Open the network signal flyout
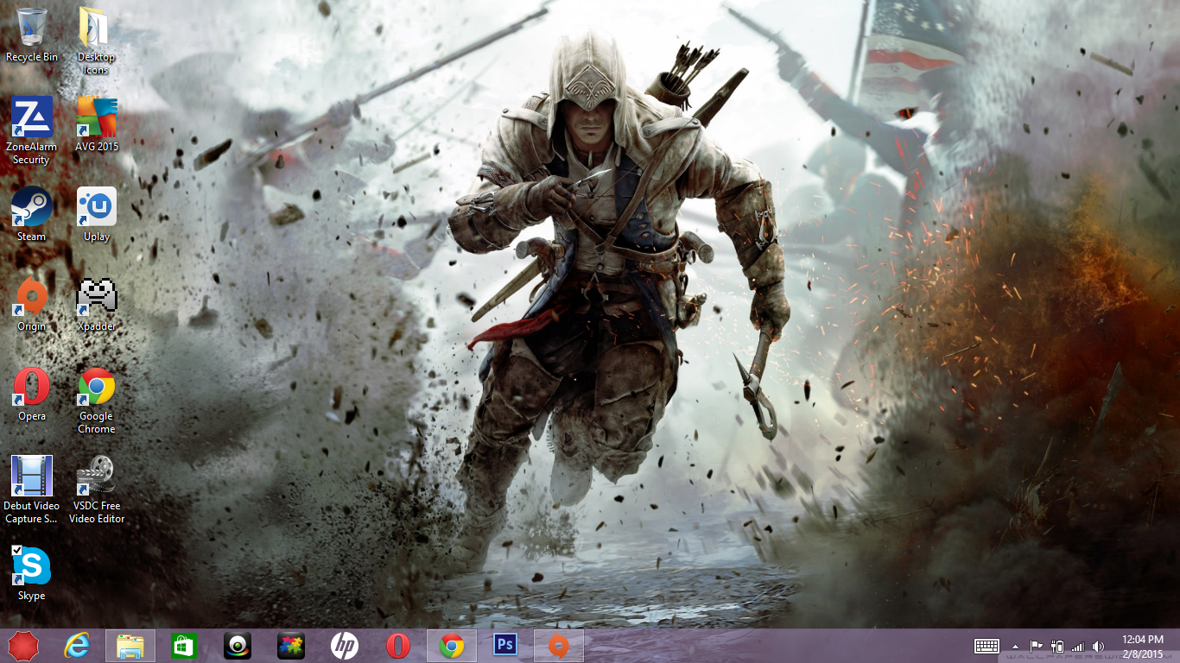Screen dimensions: 1180x663 pyautogui.click(x=1077, y=646)
